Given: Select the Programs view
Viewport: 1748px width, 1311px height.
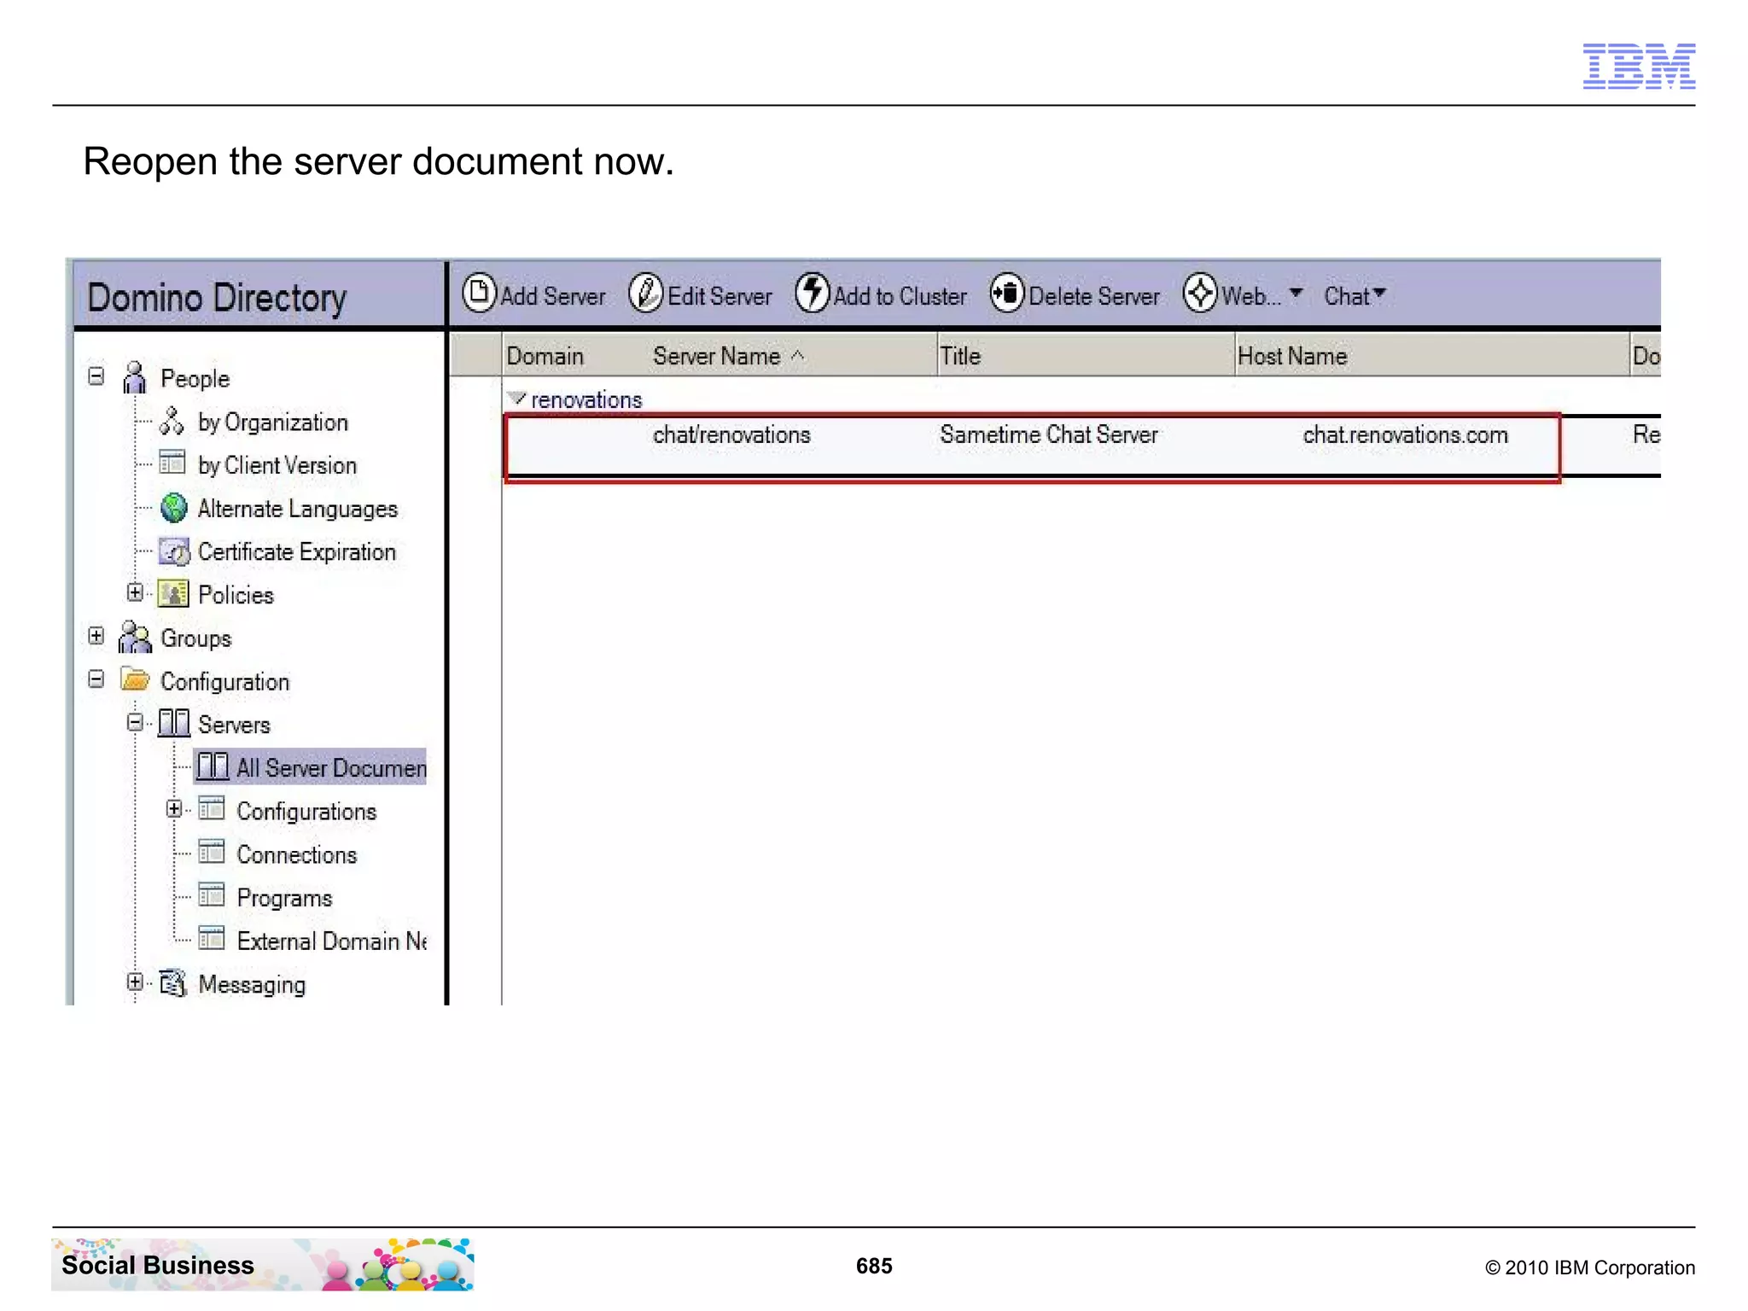Looking at the screenshot, I should (284, 898).
